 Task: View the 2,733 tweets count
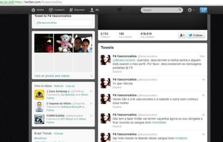[x=105, y=35]
